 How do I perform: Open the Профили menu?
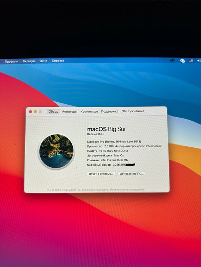11,61
